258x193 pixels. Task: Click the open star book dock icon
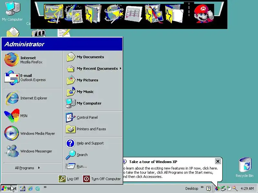93,14
